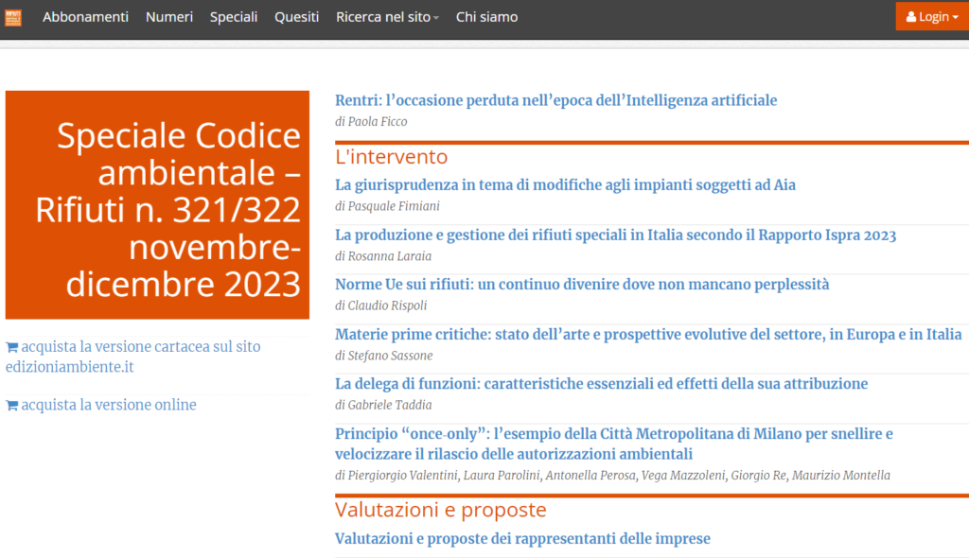Select Quesiti in the navigation bar
Screen dimensions: 969x558
(296, 17)
